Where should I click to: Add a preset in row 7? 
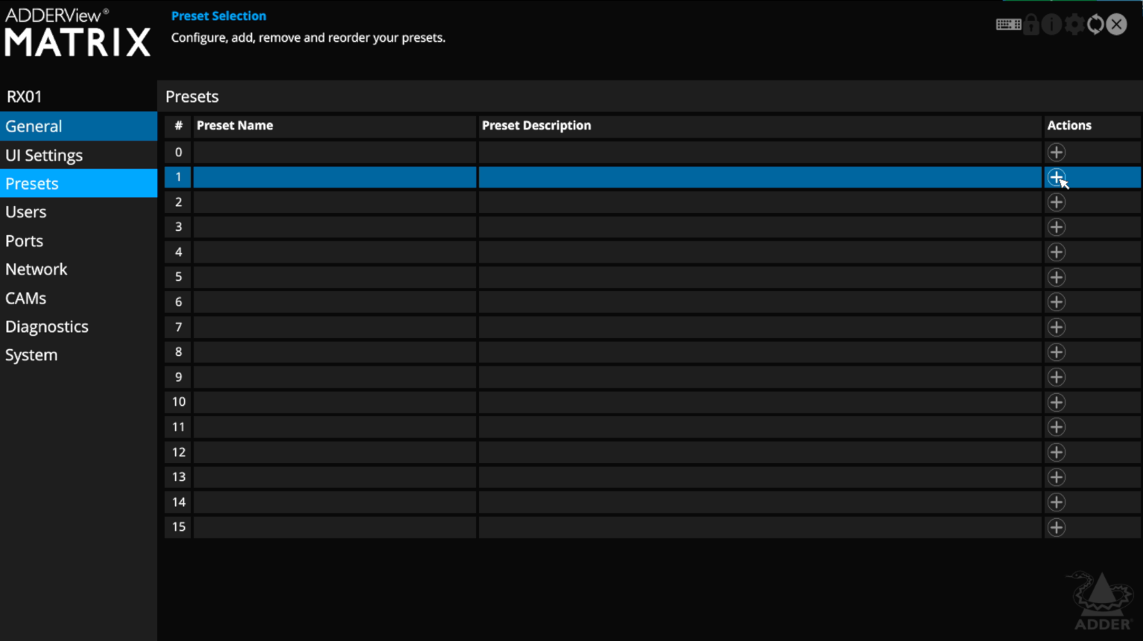tap(1056, 327)
